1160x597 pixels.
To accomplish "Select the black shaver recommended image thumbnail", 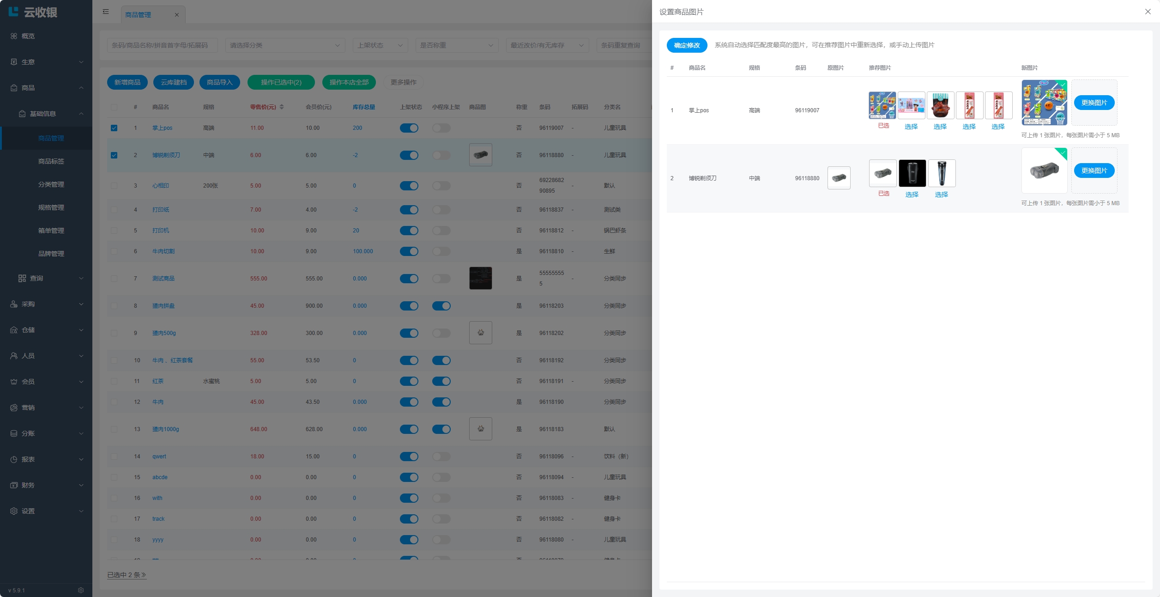I will [912, 173].
